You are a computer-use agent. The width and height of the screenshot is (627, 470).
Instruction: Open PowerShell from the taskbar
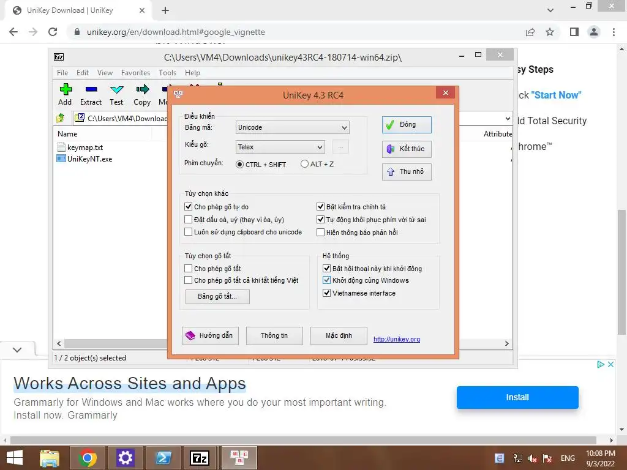[x=163, y=458]
